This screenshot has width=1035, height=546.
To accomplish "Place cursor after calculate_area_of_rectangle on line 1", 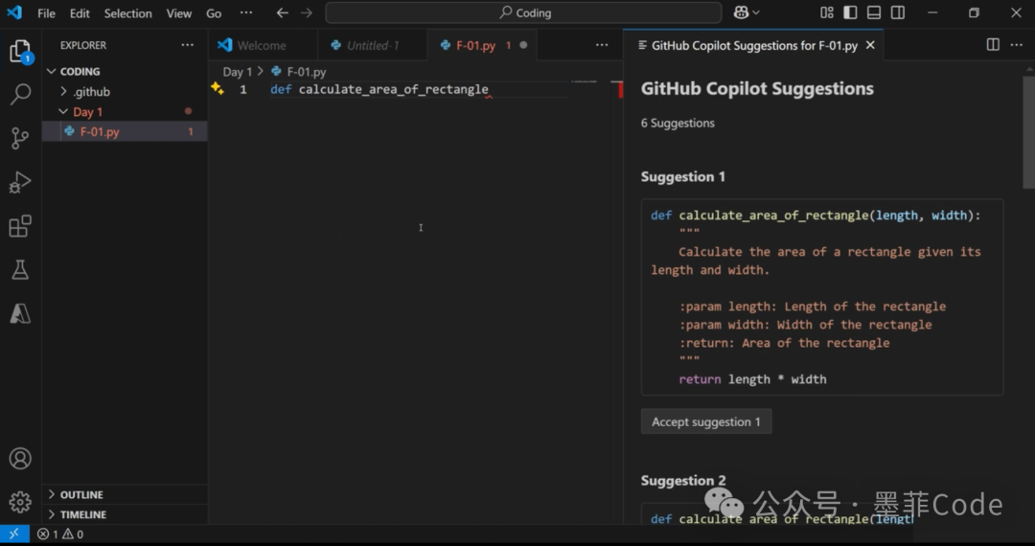I will pos(489,89).
